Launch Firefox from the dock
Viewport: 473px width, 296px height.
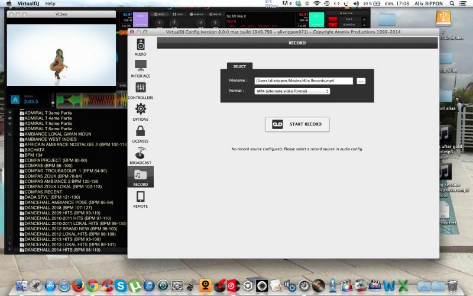79,285
